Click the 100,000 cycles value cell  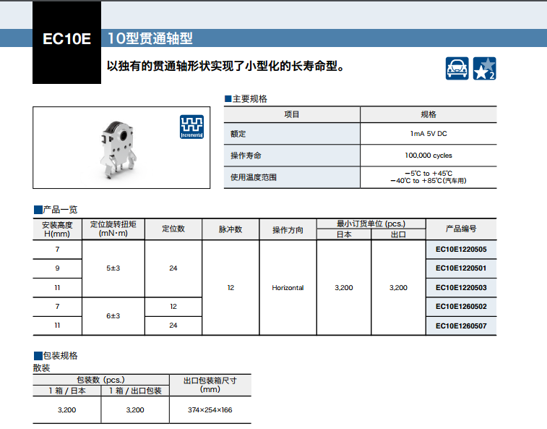pyautogui.click(x=428, y=156)
